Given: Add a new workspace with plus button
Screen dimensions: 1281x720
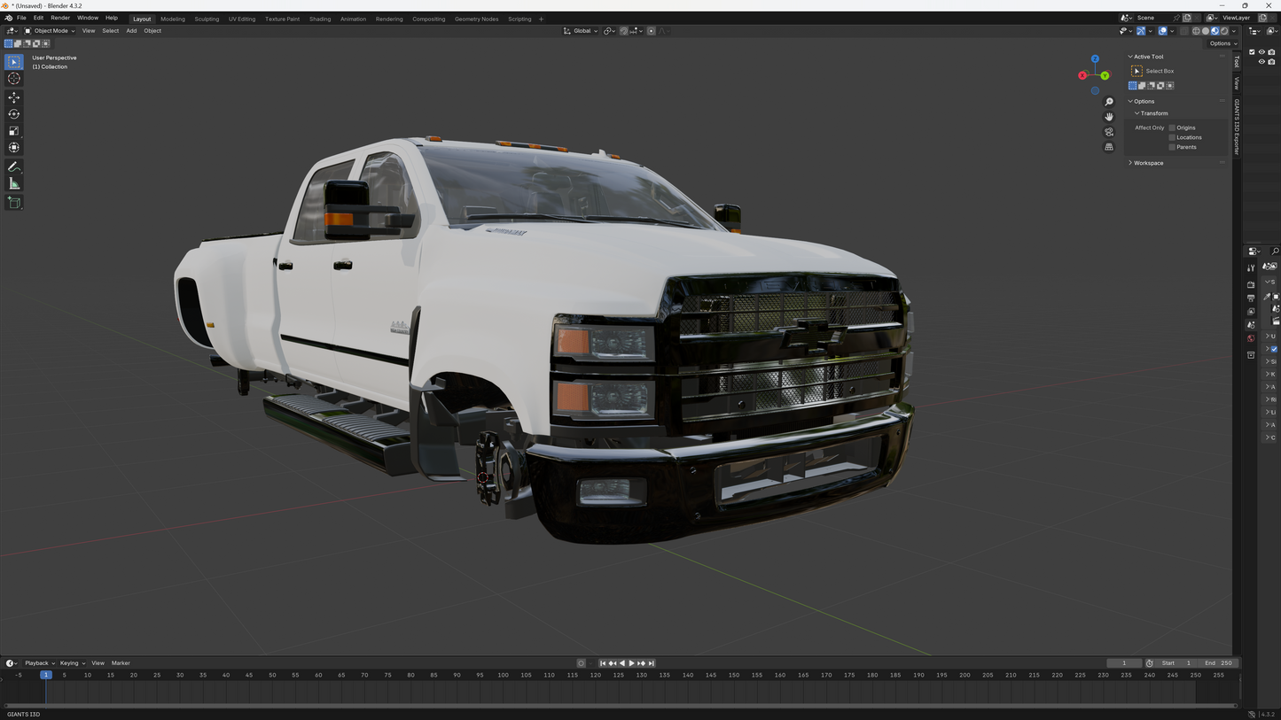Looking at the screenshot, I should coord(541,19).
